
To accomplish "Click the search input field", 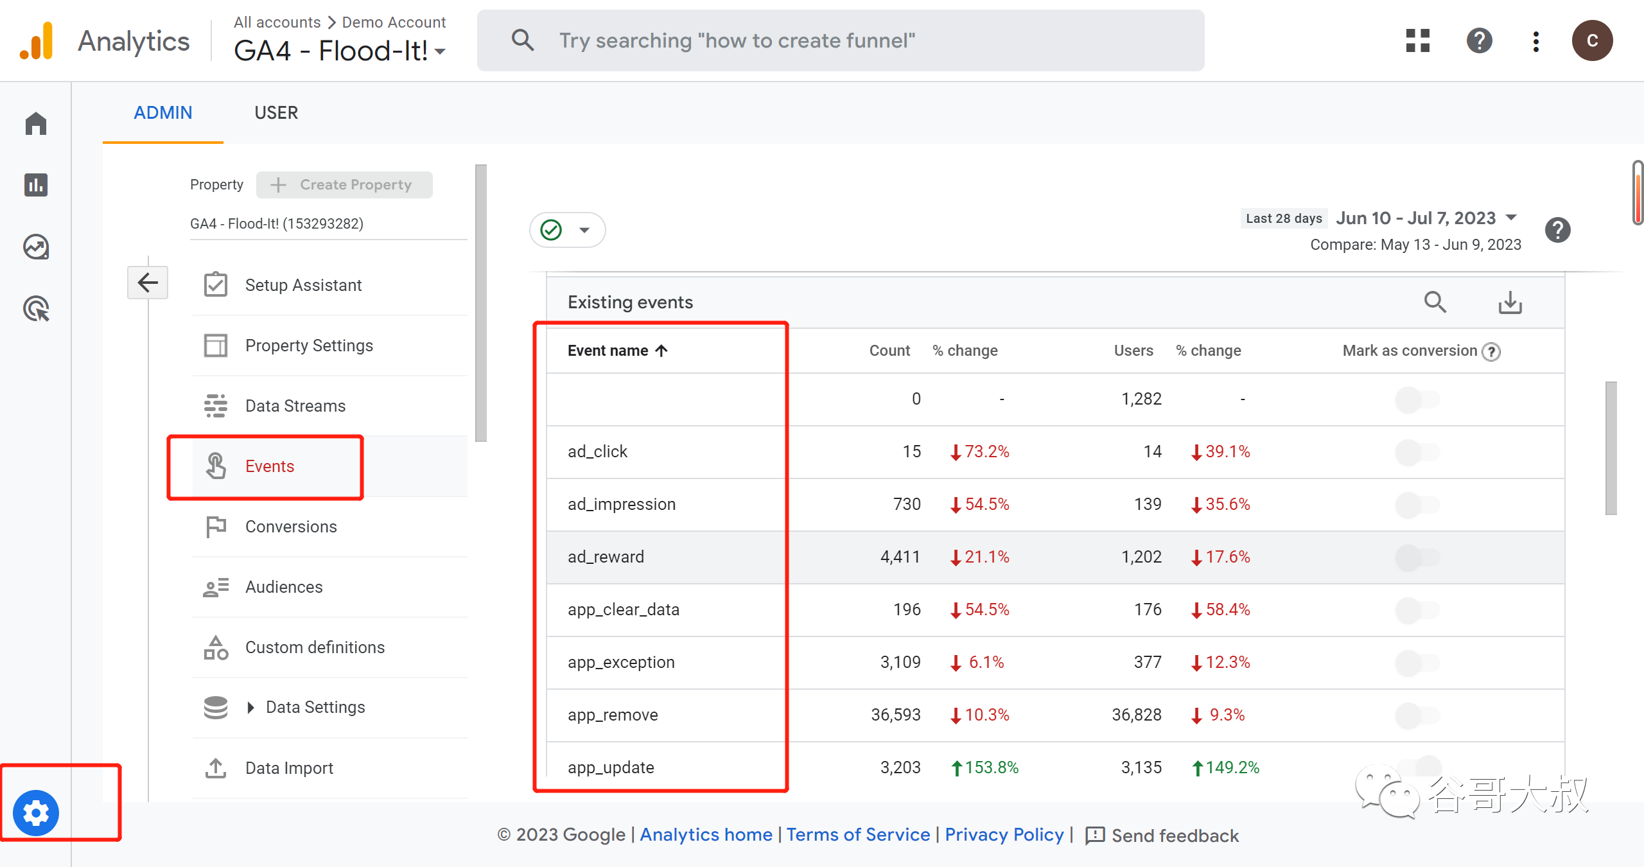I will (x=840, y=40).
